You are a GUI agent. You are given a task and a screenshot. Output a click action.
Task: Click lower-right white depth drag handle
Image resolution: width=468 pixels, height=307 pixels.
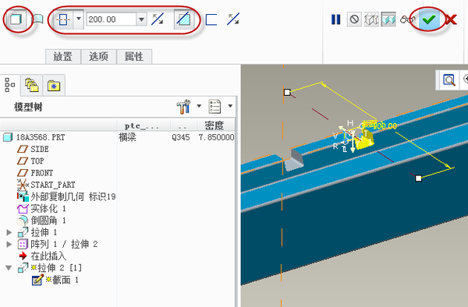(418, 178)
